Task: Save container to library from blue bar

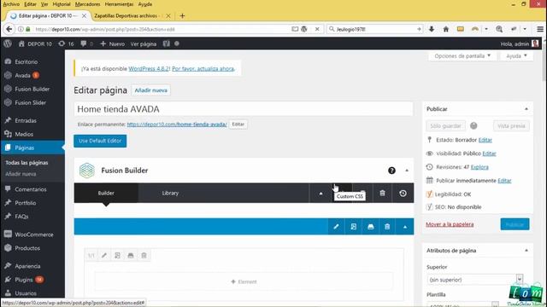Action: click(x=370, y=227)
